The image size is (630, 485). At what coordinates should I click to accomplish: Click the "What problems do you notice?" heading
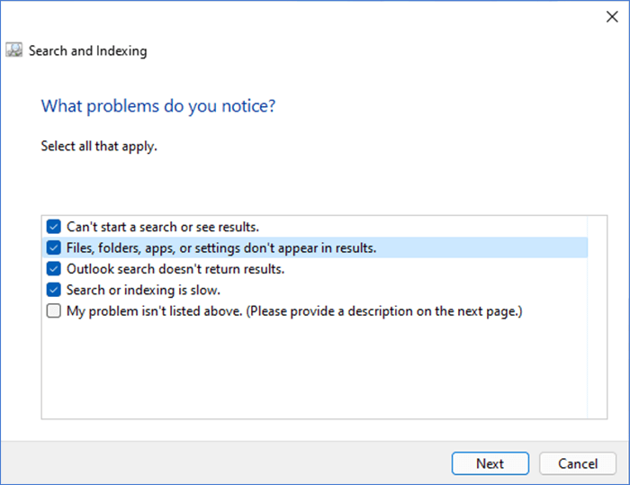(x=158, y=106)
